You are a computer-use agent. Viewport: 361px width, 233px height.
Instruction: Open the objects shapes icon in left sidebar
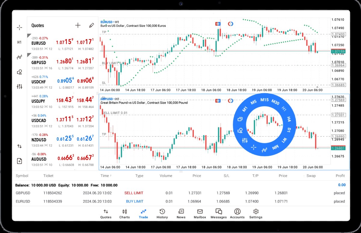(19, 72)
